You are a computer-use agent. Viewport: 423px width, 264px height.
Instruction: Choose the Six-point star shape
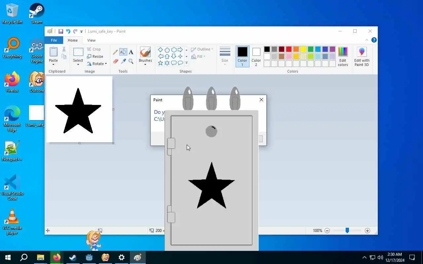coord(167,63)
